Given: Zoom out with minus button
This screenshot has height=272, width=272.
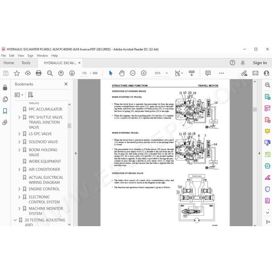Looking at the screenshot, I should (x=133, y=73).
